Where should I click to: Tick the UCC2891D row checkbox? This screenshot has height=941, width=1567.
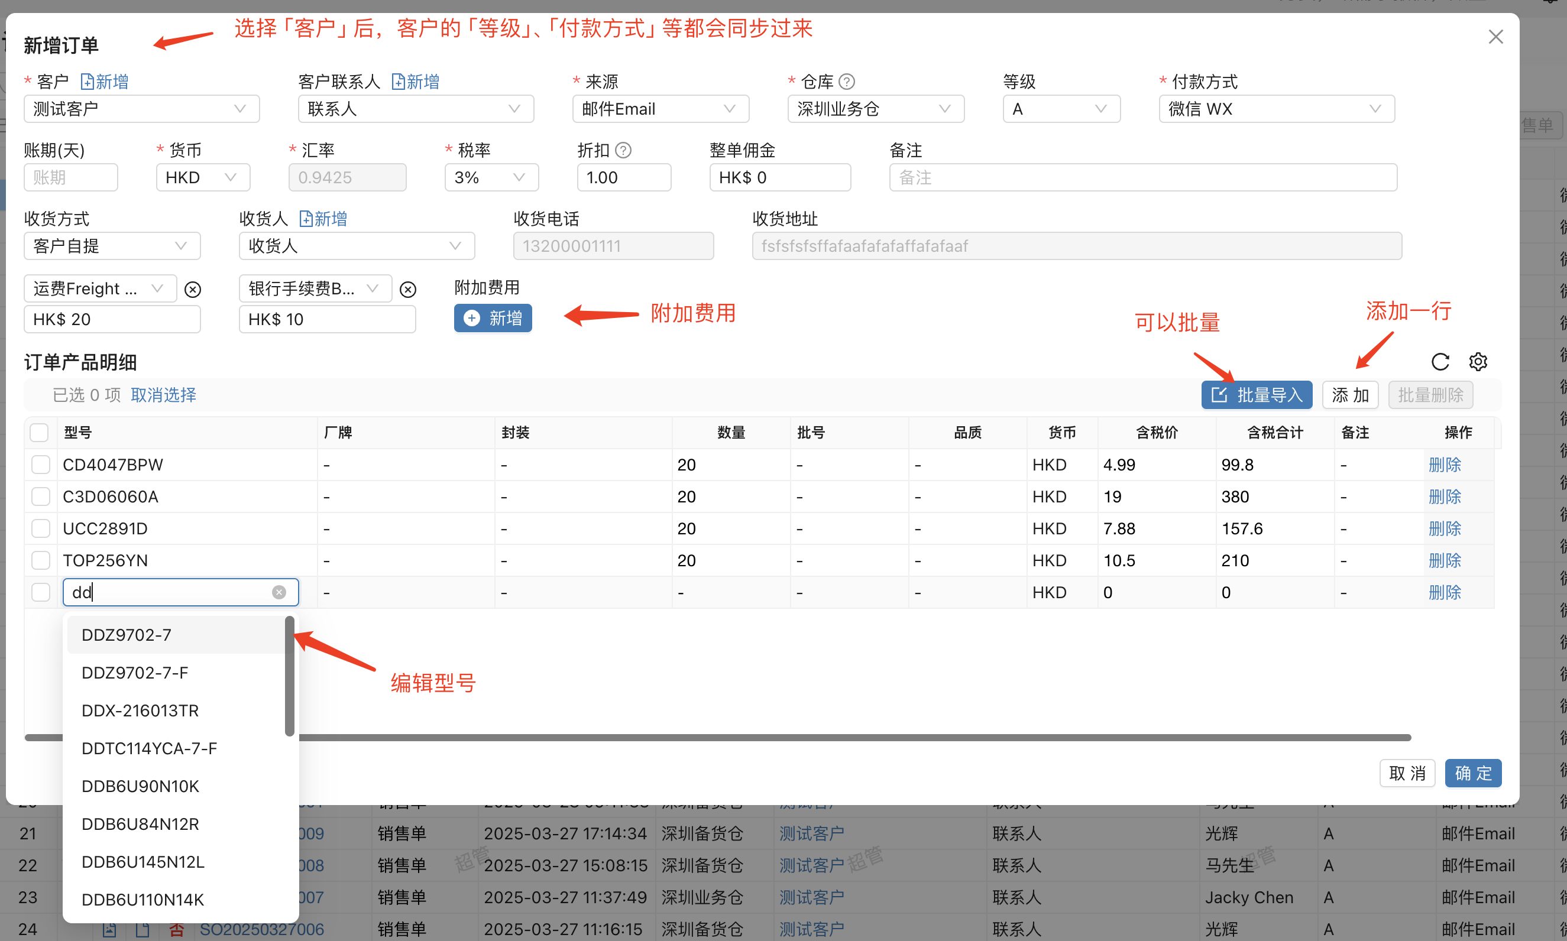41,528
